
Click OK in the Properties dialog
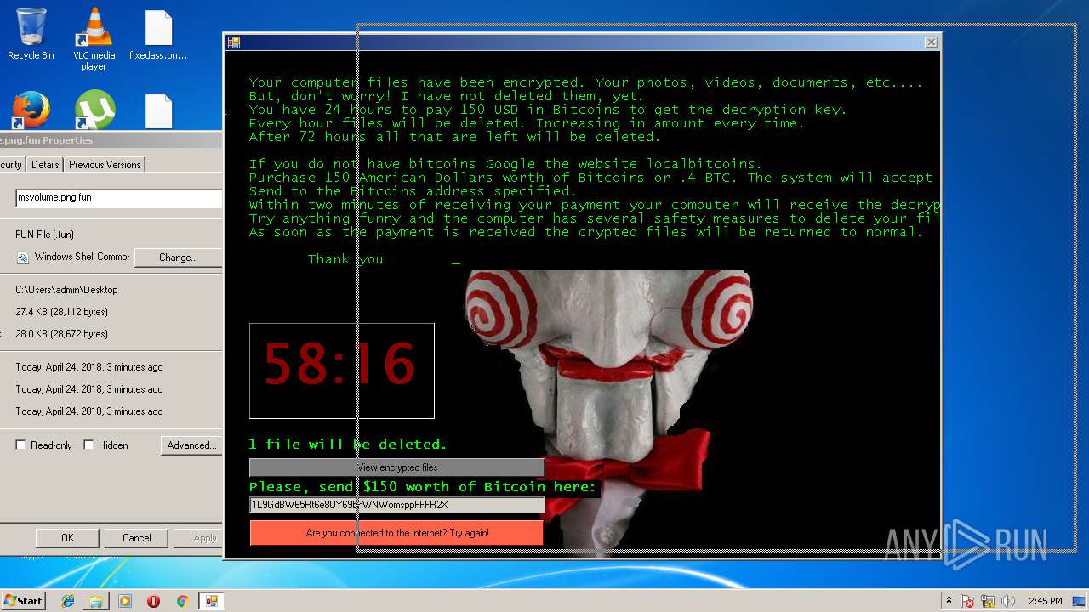pos(67,538)
